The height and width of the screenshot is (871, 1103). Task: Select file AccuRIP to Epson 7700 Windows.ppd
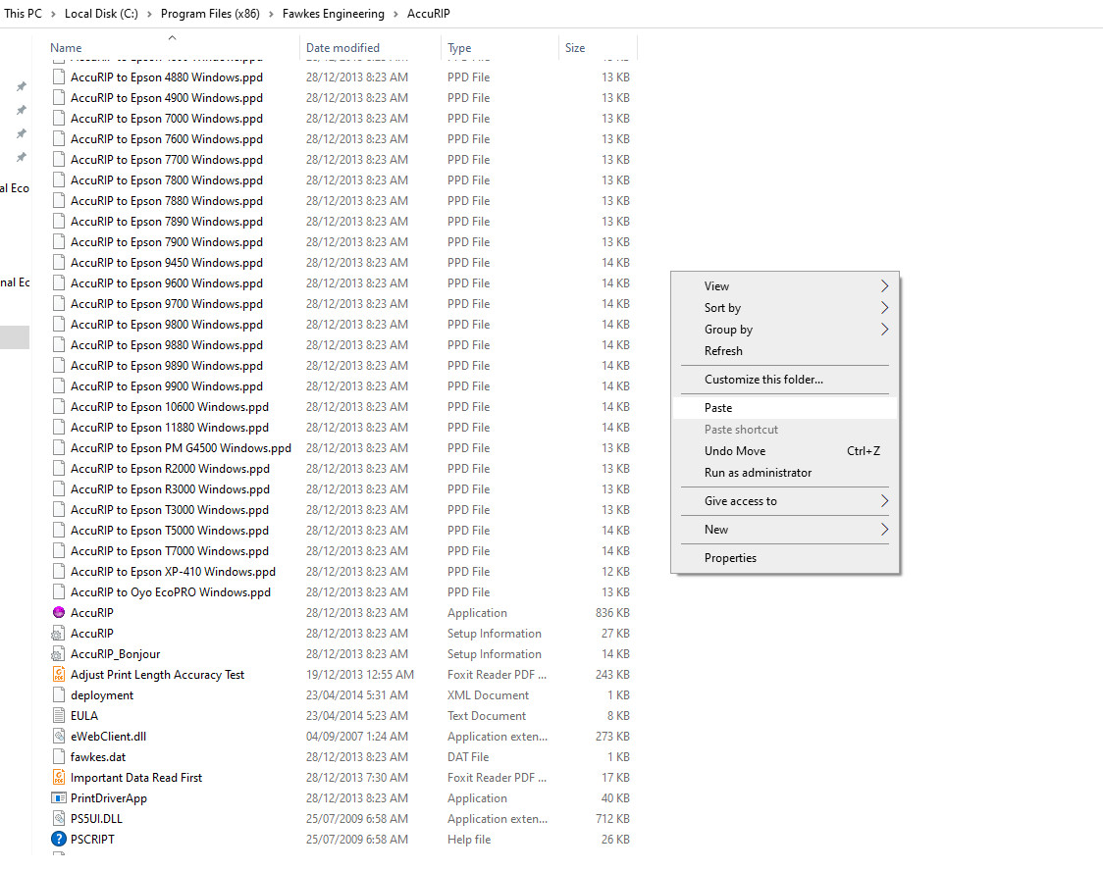pos(167,160)
